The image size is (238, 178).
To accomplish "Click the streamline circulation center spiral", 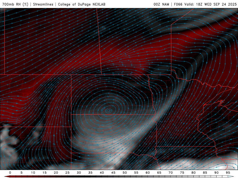I will [x=109, y=111].
